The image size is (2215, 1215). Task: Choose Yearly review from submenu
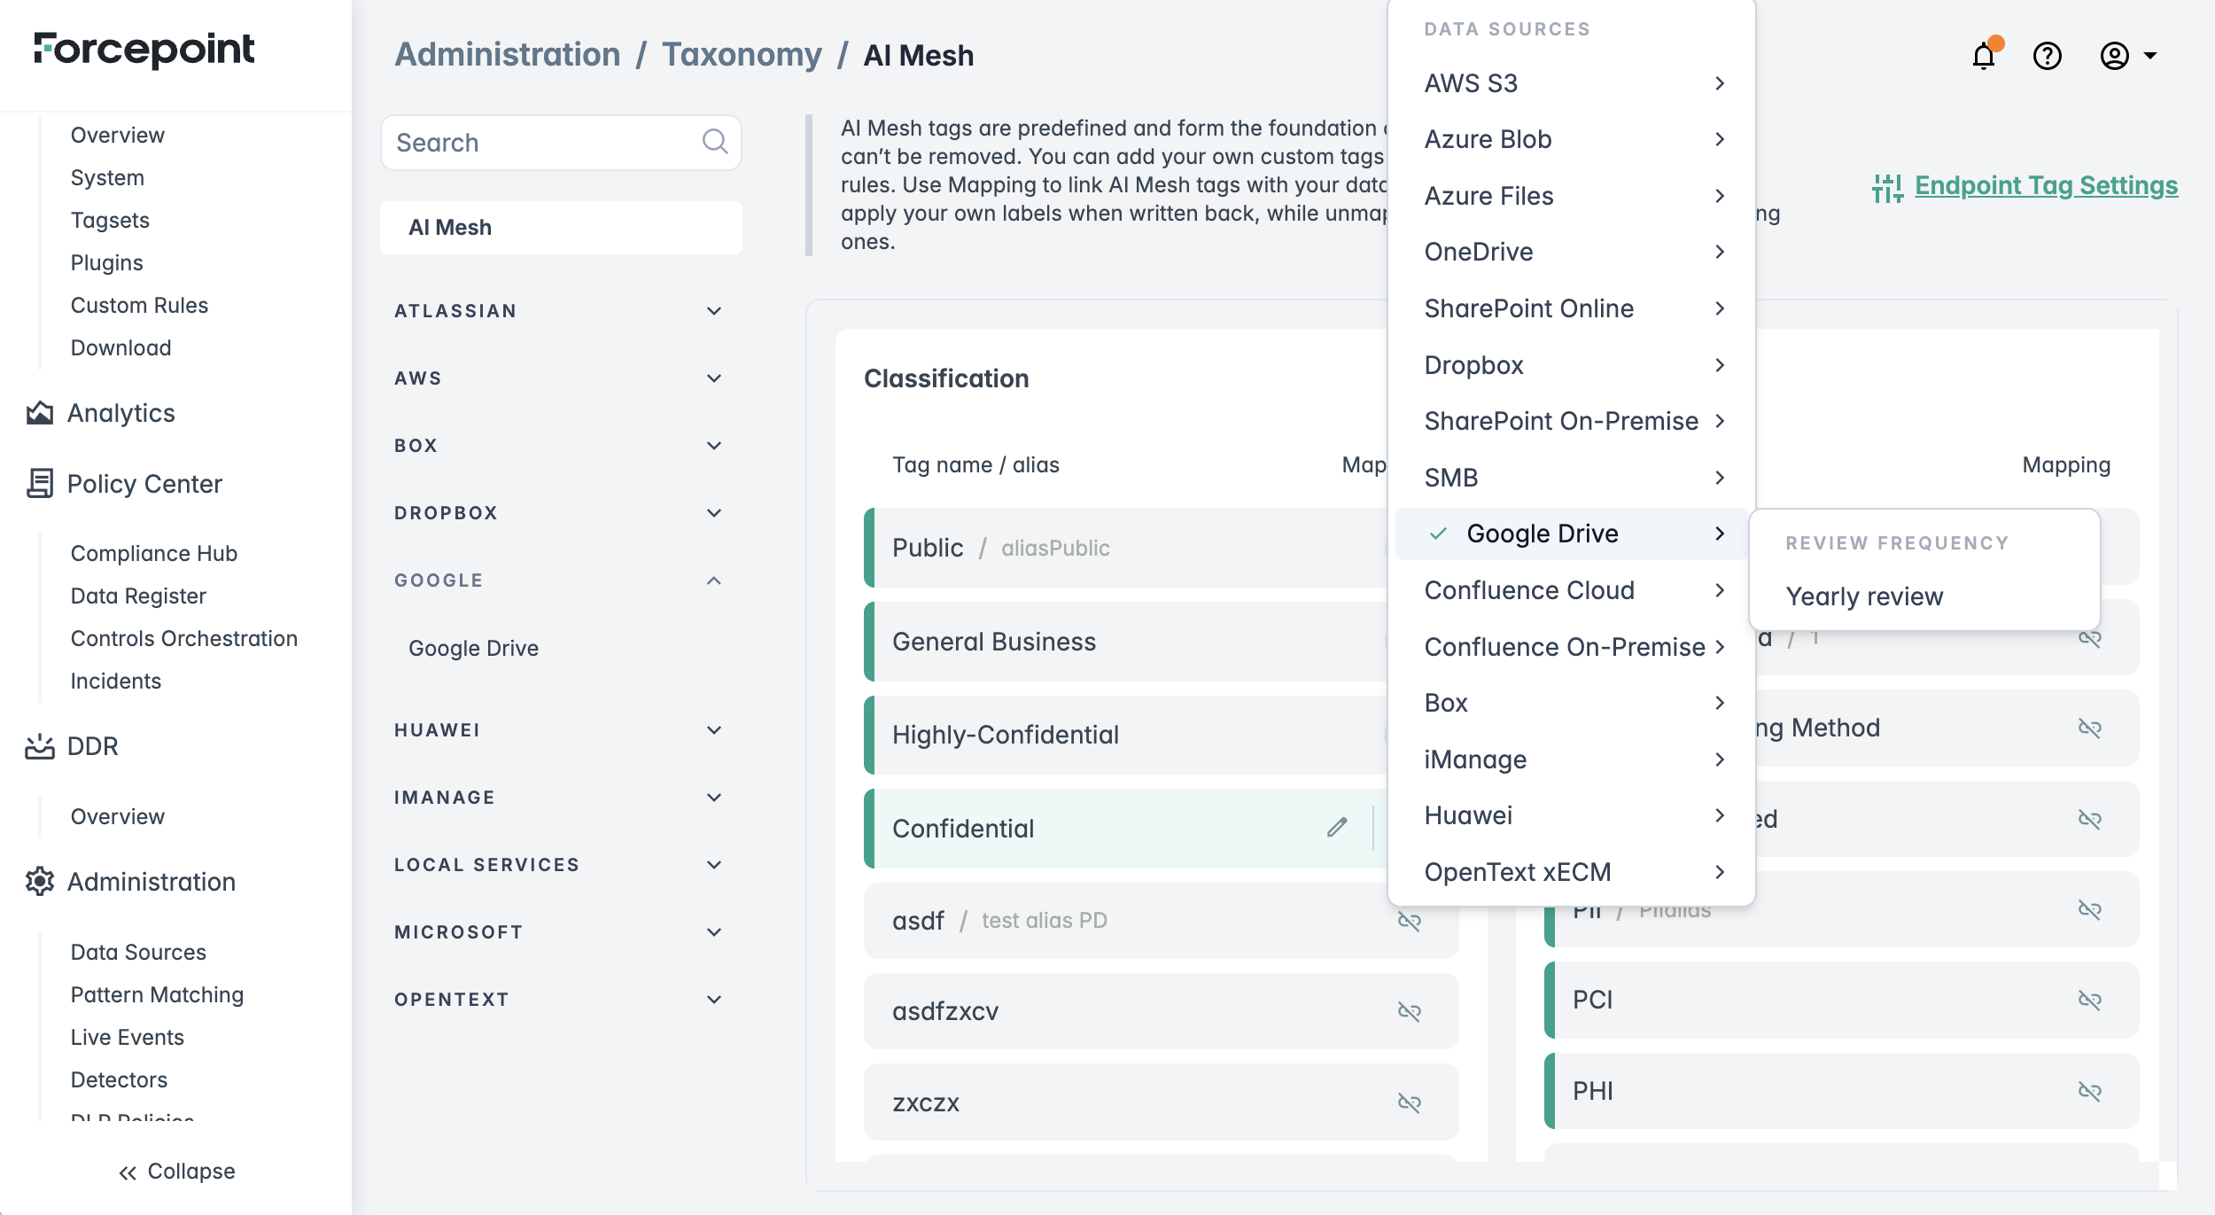pyautogui.click(x=1864, y=596)
